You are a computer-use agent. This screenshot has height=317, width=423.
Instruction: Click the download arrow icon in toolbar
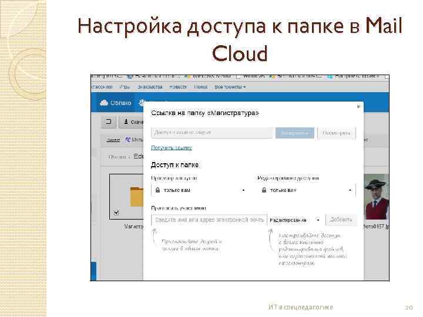click(x=126, y=122)
